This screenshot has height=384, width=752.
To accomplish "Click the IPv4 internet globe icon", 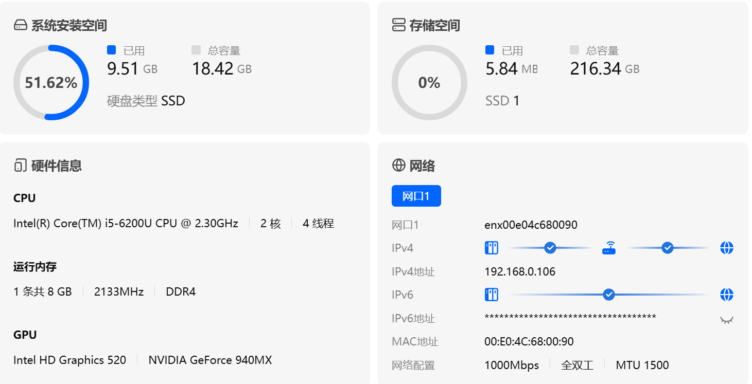I will pyautogui.click(x=726, y=248).
